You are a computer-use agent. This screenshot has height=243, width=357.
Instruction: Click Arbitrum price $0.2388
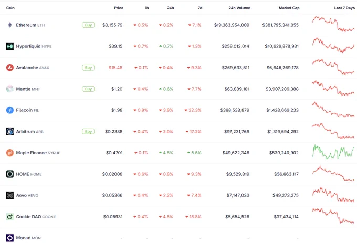pyautogui.click(x=113, y=132)
